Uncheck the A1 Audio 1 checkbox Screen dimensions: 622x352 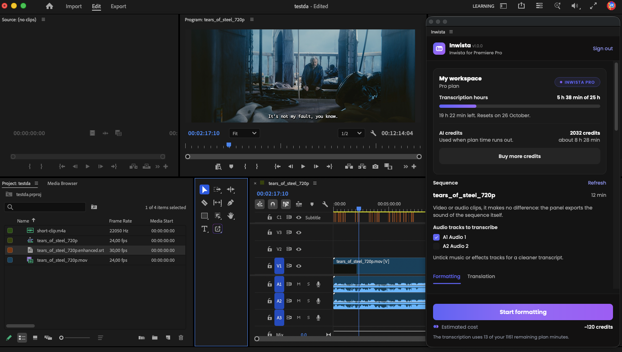coord(436,237)
